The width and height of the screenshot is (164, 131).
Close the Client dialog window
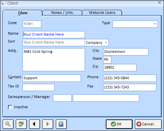pos(159,3)
